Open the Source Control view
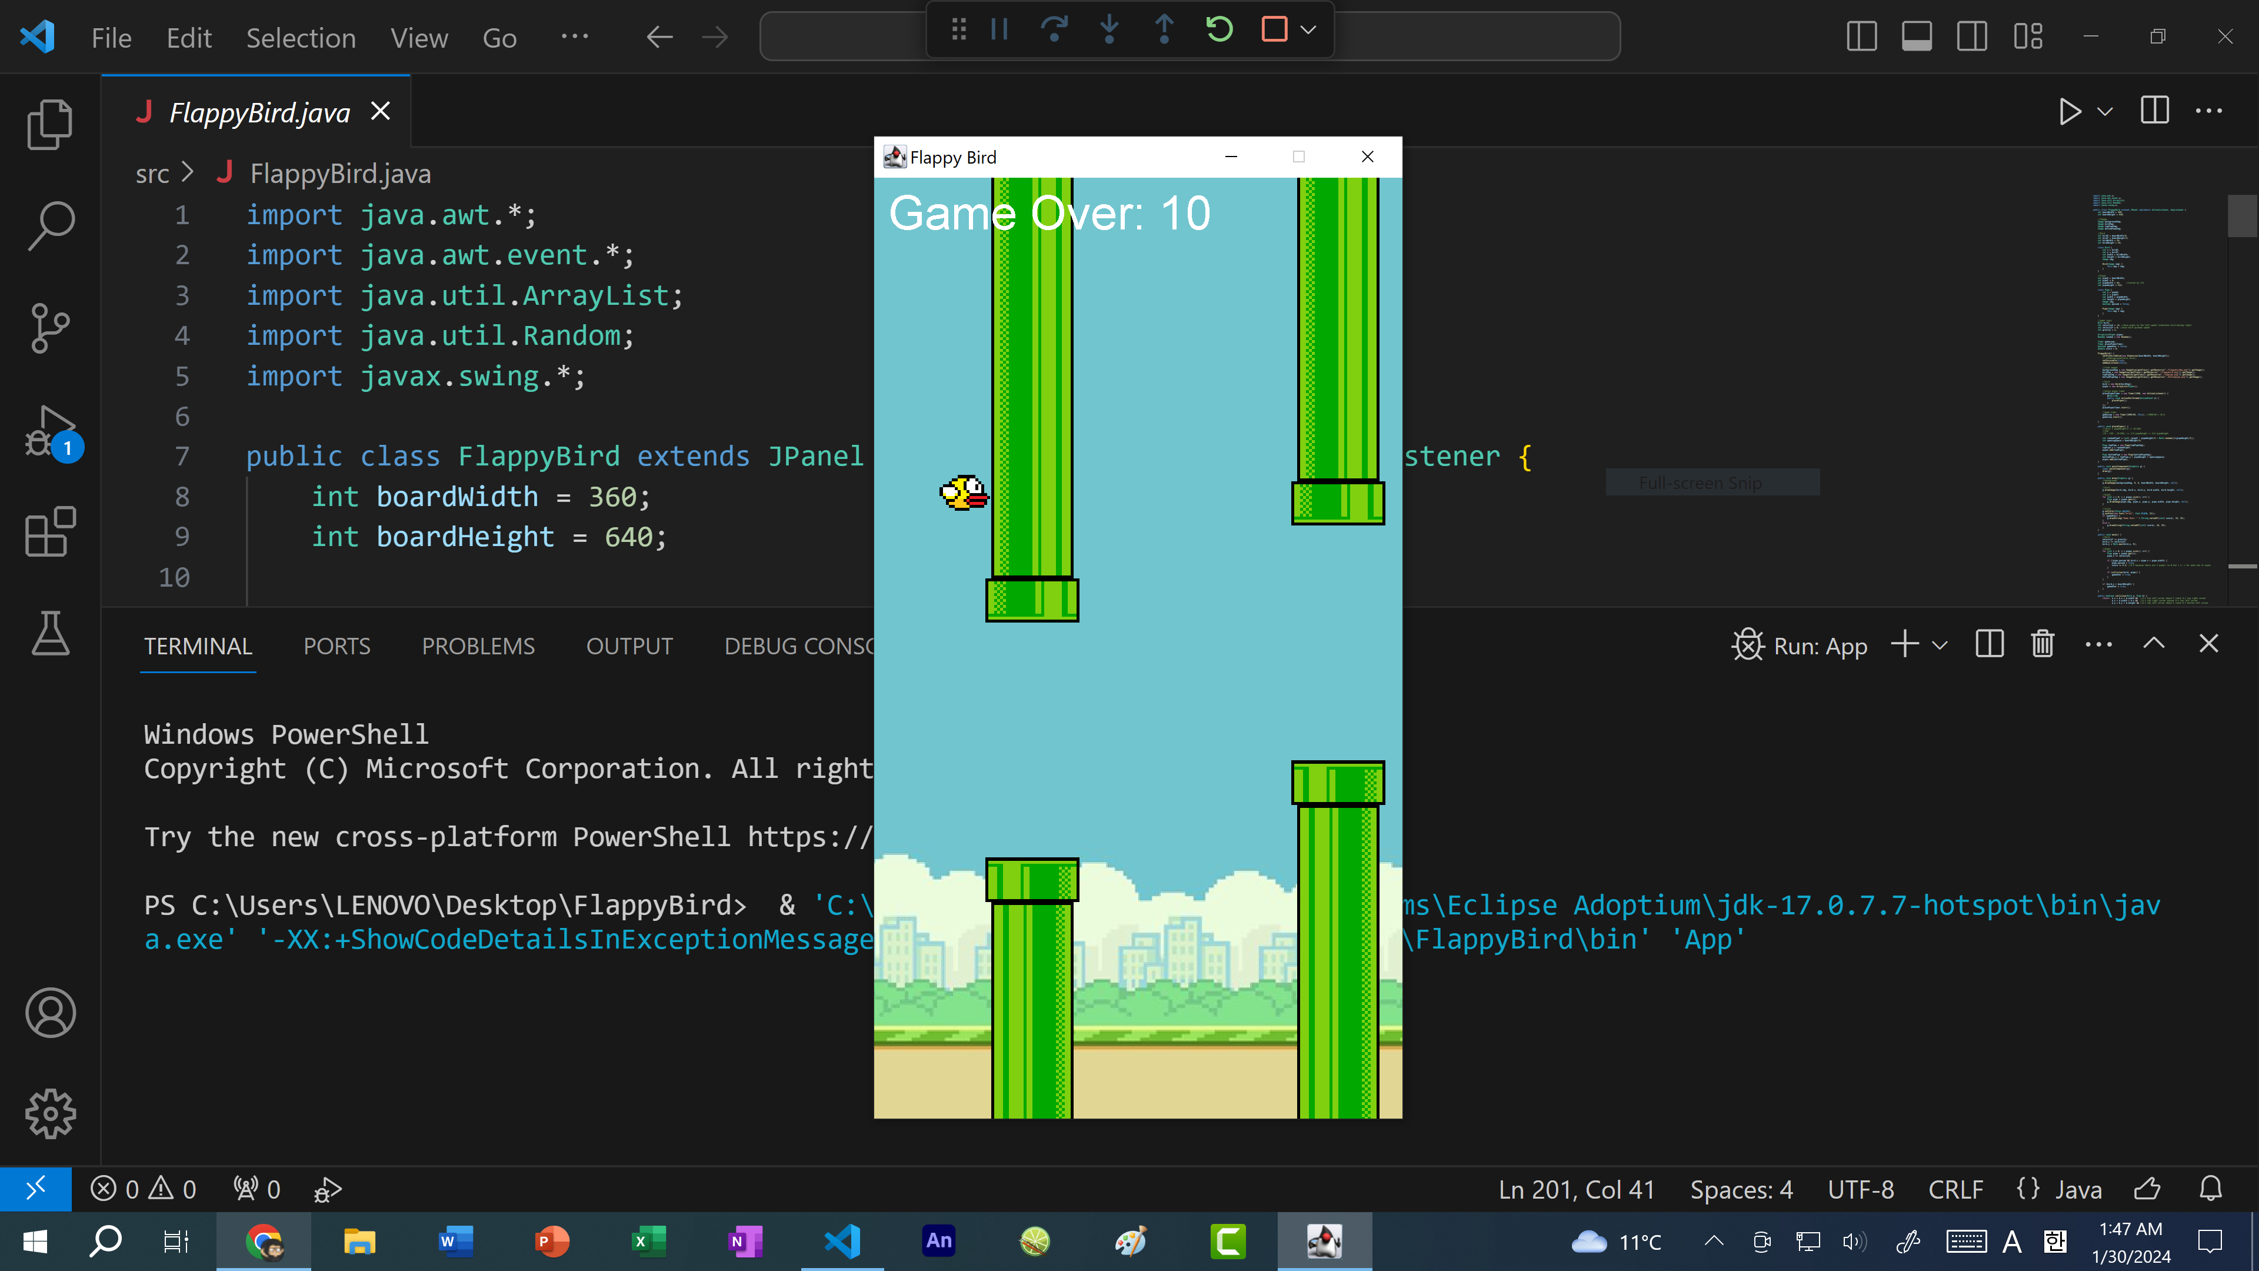This screenshot has height=1271, width=2259. click(50, 328)
